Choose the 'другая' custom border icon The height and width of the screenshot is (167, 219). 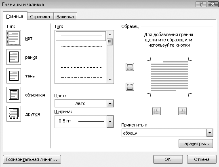[14, 113]
